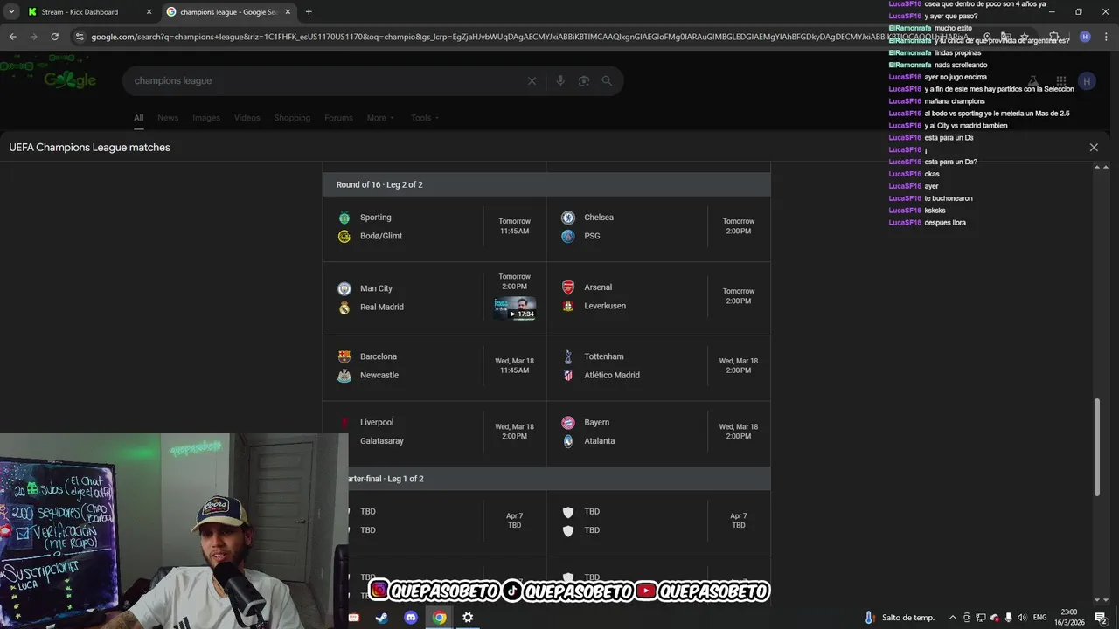Screen dimensions: 1119x629
Task: Open the Settings gear in the taskbar
Action: click(x=468, y=618)
